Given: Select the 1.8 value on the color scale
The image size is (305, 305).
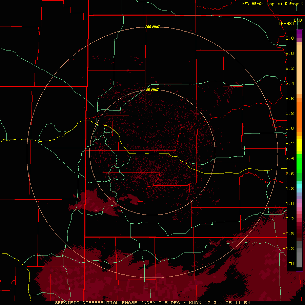Looking at the screenshot, I should [290, 189].
